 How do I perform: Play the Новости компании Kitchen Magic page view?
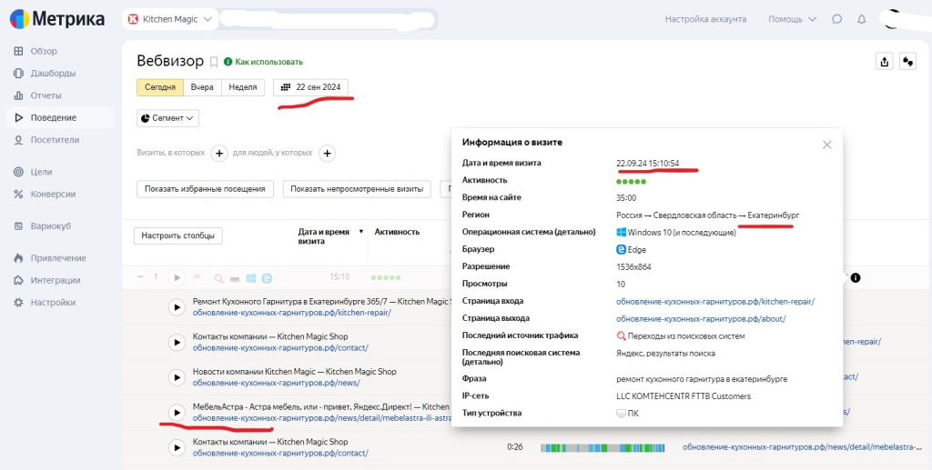pos(177,377)
